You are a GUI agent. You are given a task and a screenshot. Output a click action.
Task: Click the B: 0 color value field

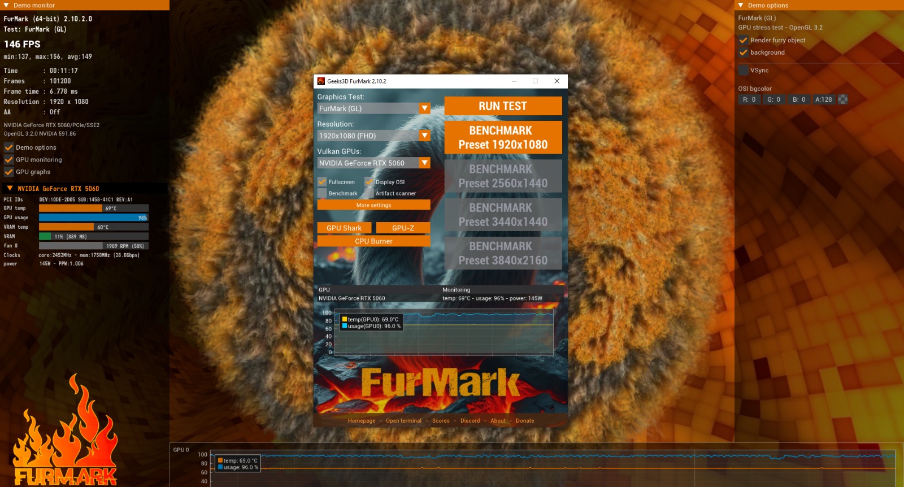798,99
